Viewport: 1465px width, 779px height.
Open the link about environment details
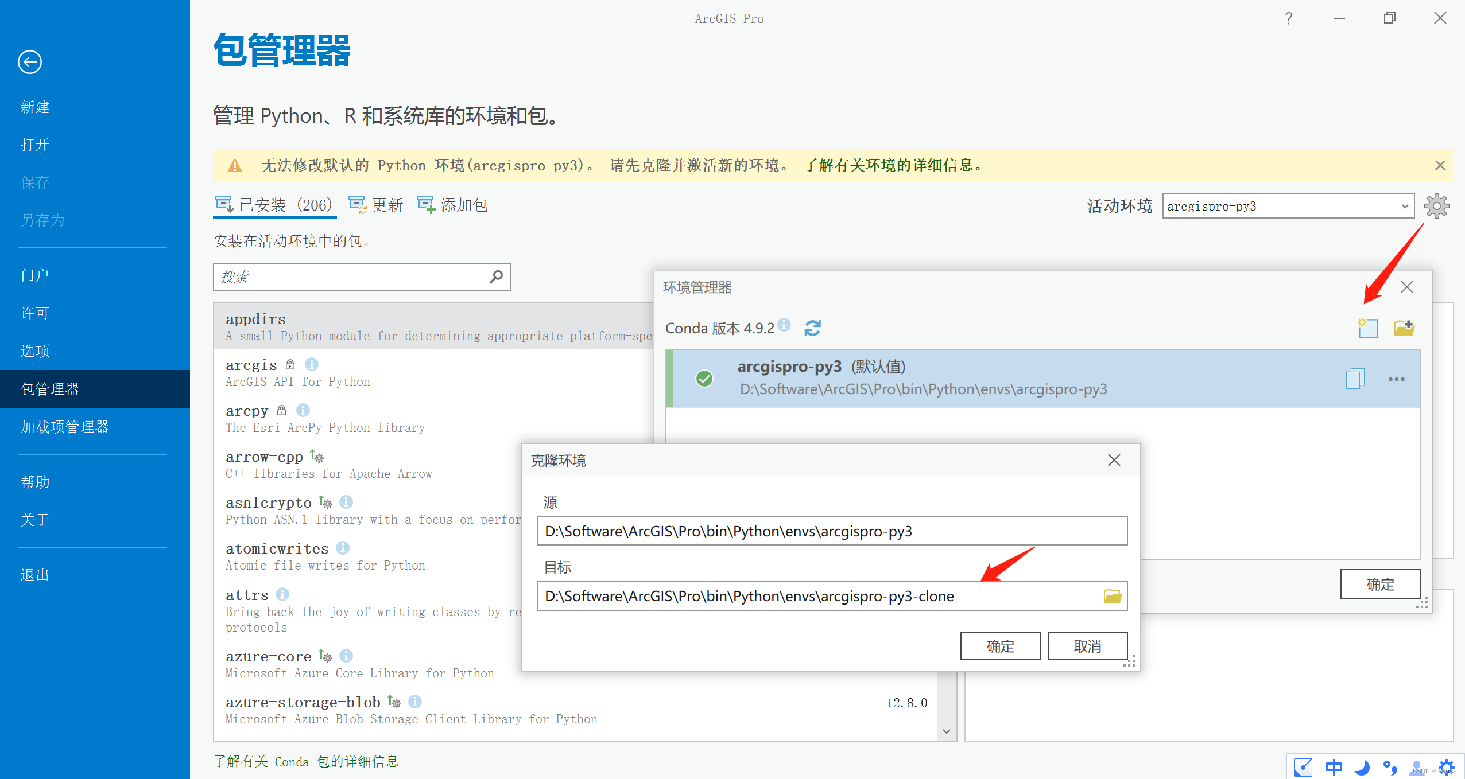[x=893, y=166]
